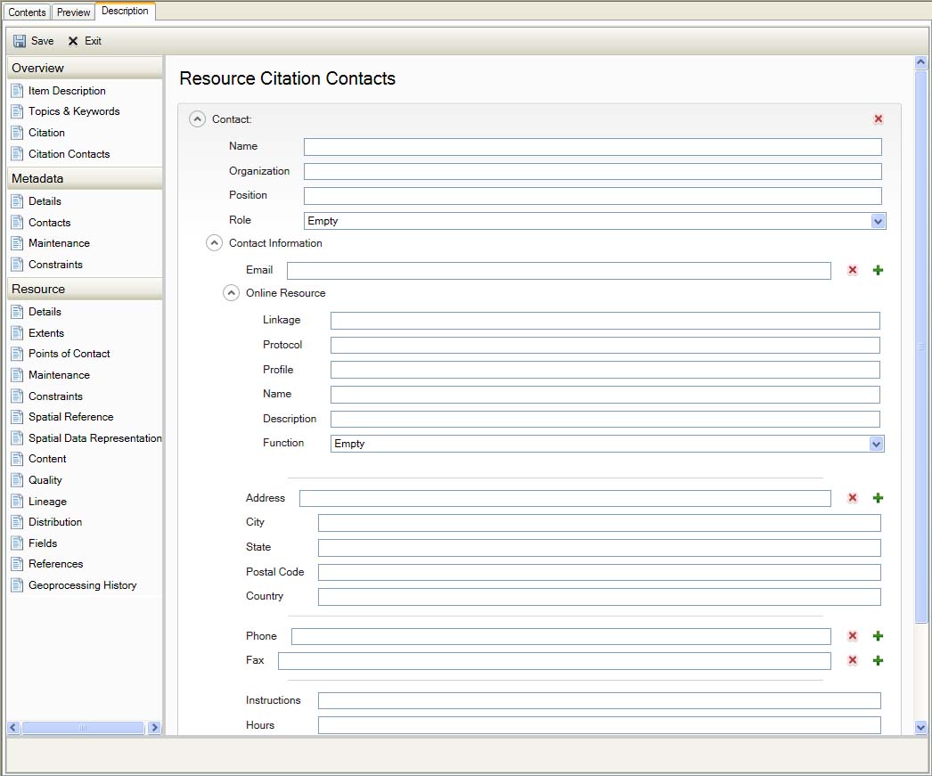932x776 pixels.
Task: Switch to the Preview tab
Action: [74, 12]
